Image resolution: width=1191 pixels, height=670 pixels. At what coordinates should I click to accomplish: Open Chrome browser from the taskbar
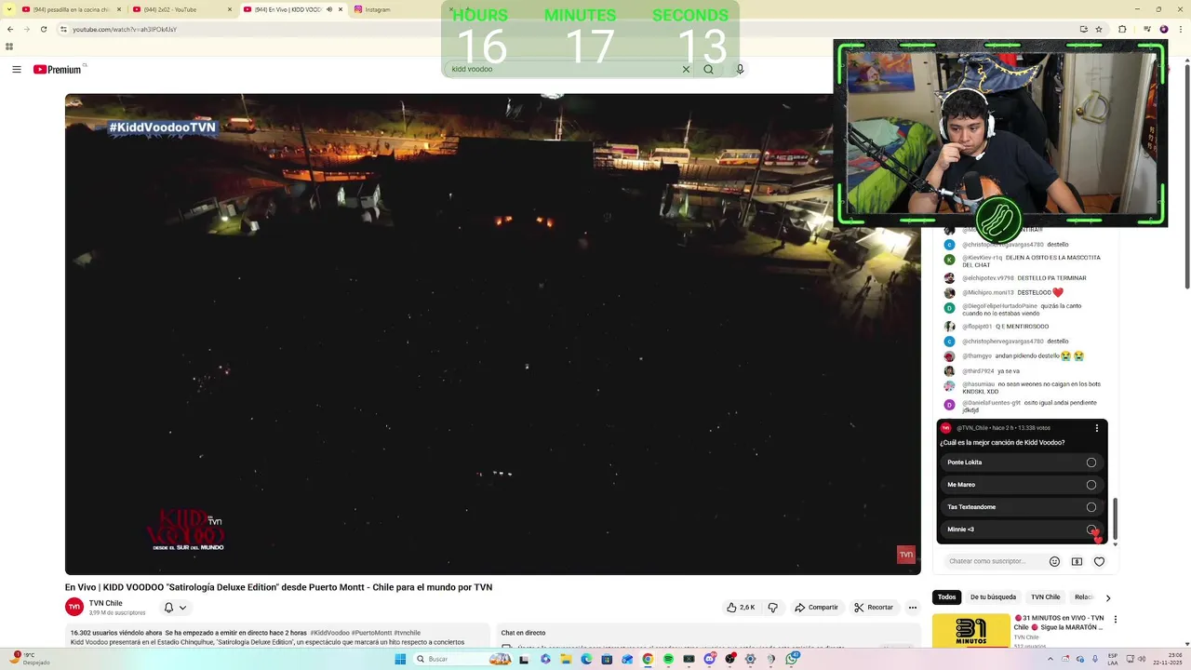(648, 659)
